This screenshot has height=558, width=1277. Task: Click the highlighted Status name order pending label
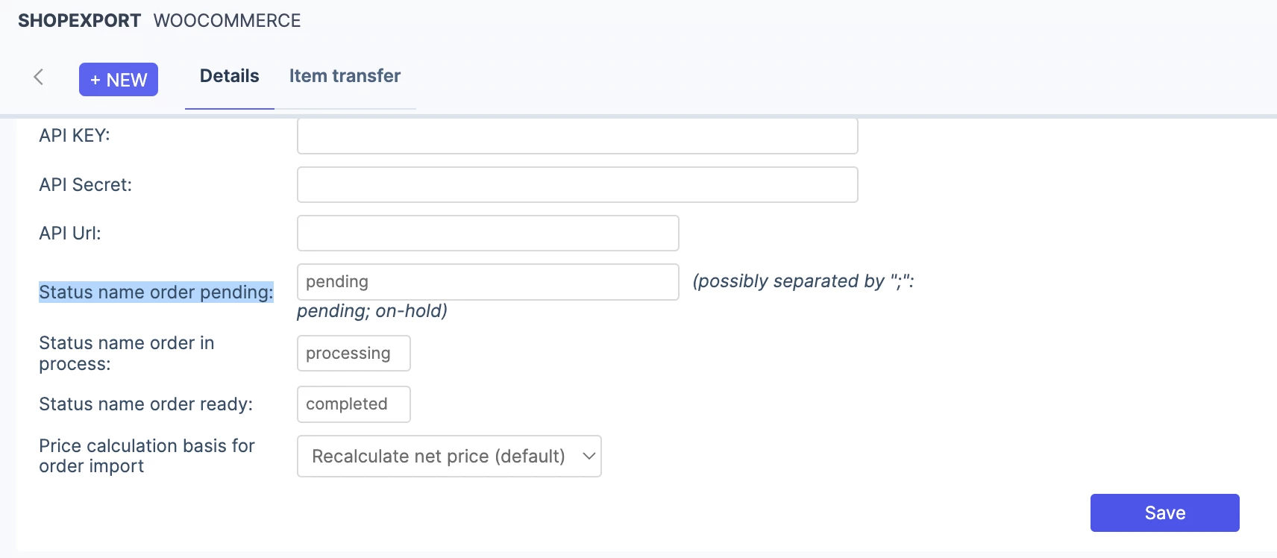[156, 292]
